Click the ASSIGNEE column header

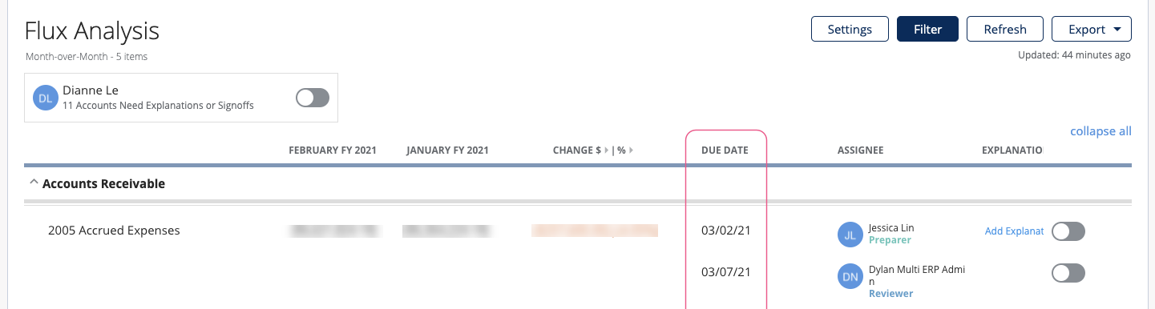click(860, 150)
